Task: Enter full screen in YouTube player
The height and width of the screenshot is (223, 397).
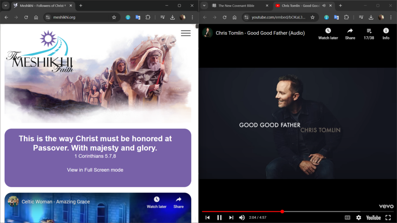Action: 388,218
